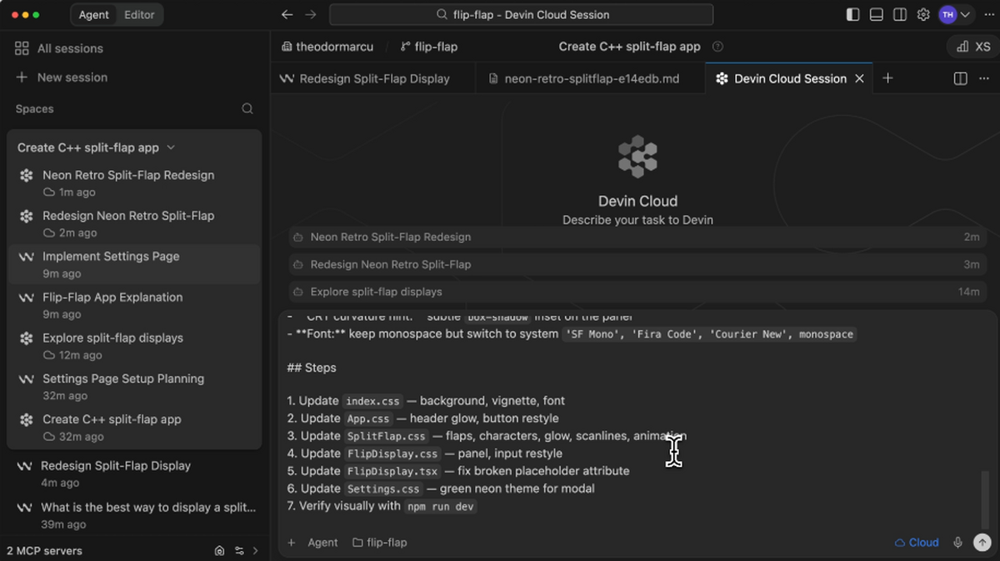1000x561 pixels.
Task: Go back with the left arrow
Action: 287,14
